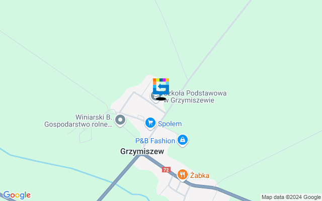The height and width of the screenshot is (201, 322).
Task: Select the colorful custom map marker
Action: click(x=161, y=87)
